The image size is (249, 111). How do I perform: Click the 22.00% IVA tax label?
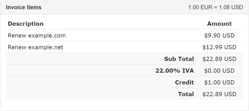pos(174,71)
